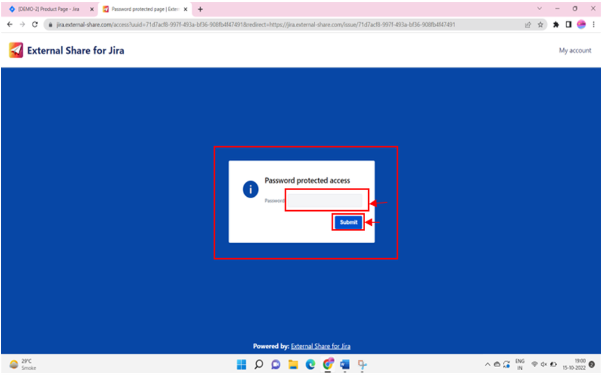Show hidden system tray icons
Viewport: 602px width, 375px height.
tap(488, 364)
